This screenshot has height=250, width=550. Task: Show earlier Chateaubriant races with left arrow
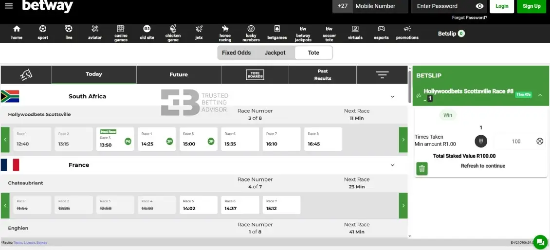click(5, 206)
